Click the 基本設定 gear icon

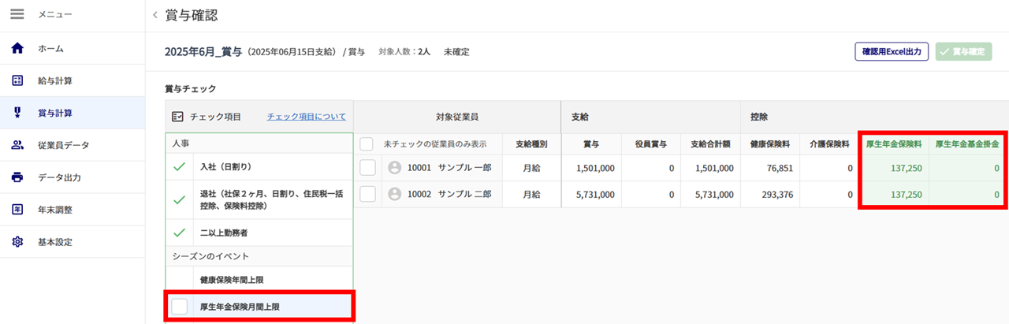17,242
